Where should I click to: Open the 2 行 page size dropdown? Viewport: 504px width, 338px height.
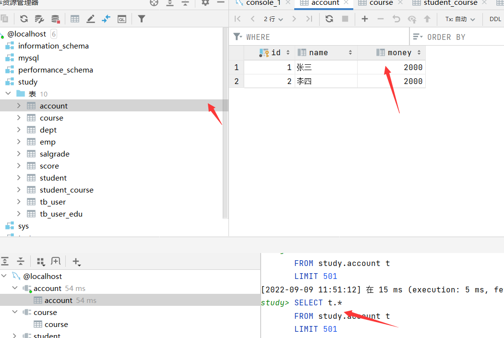[273, 19]
